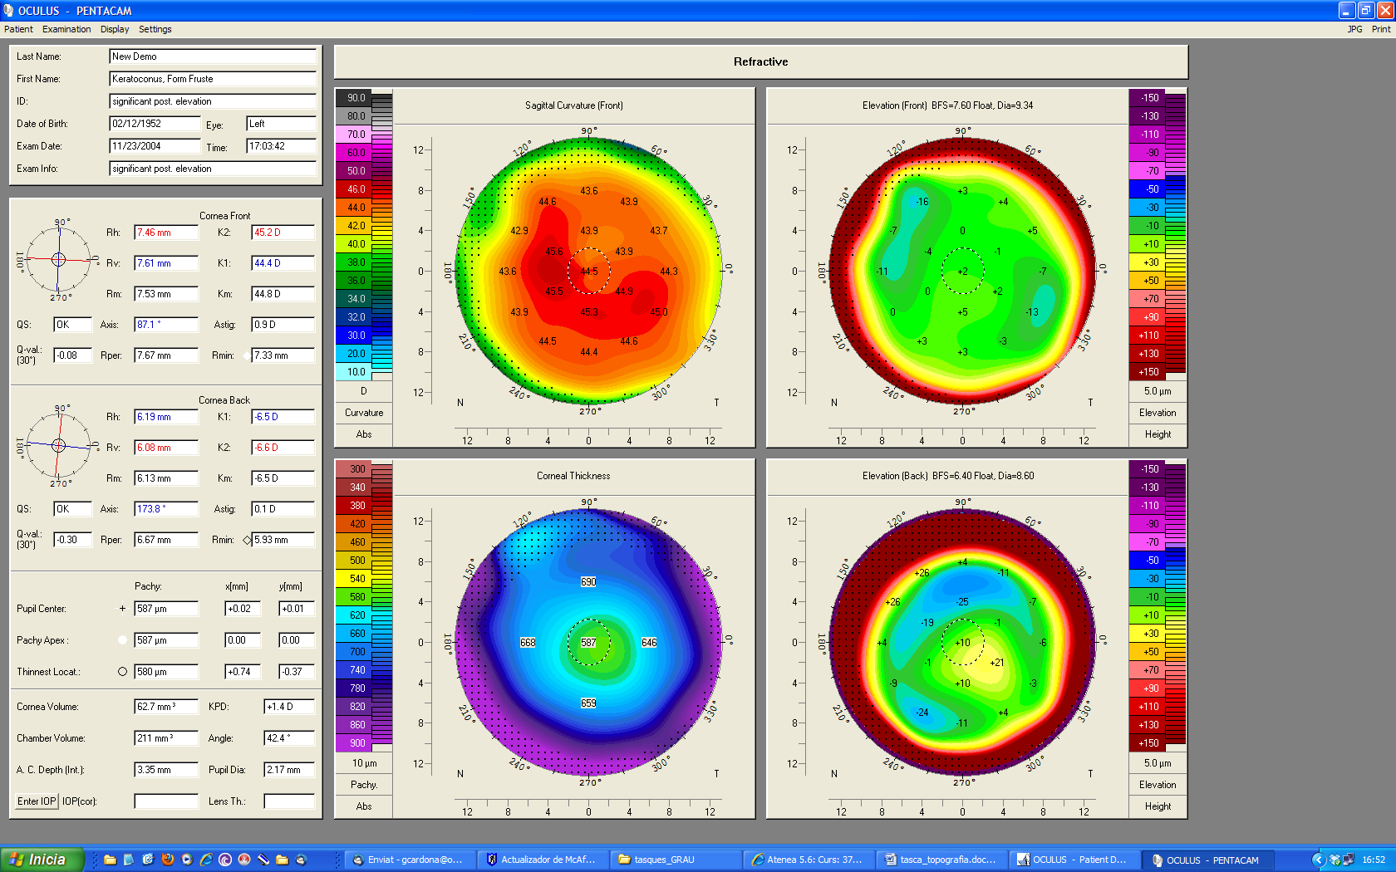Click the 70.0 pink swatch on curvature scale
The width and height of the screenshot is (1396, 872).
point(353,135)
